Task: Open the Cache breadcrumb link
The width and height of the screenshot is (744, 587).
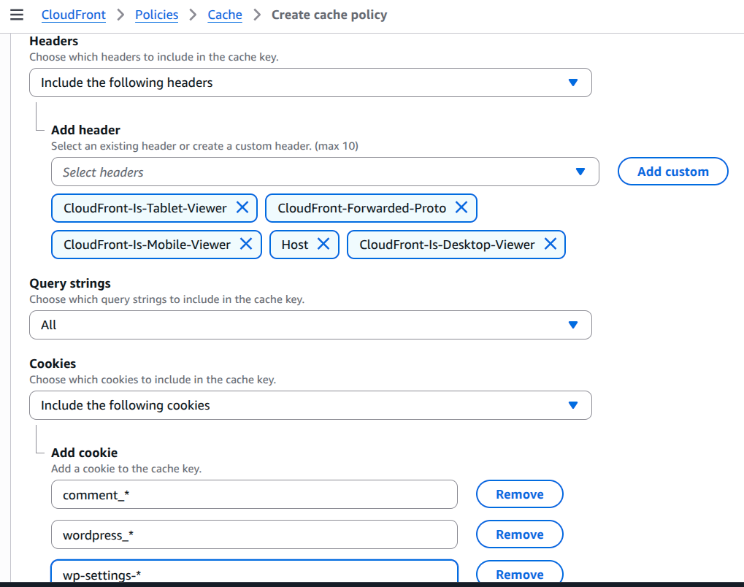Action: pos(225,15)
